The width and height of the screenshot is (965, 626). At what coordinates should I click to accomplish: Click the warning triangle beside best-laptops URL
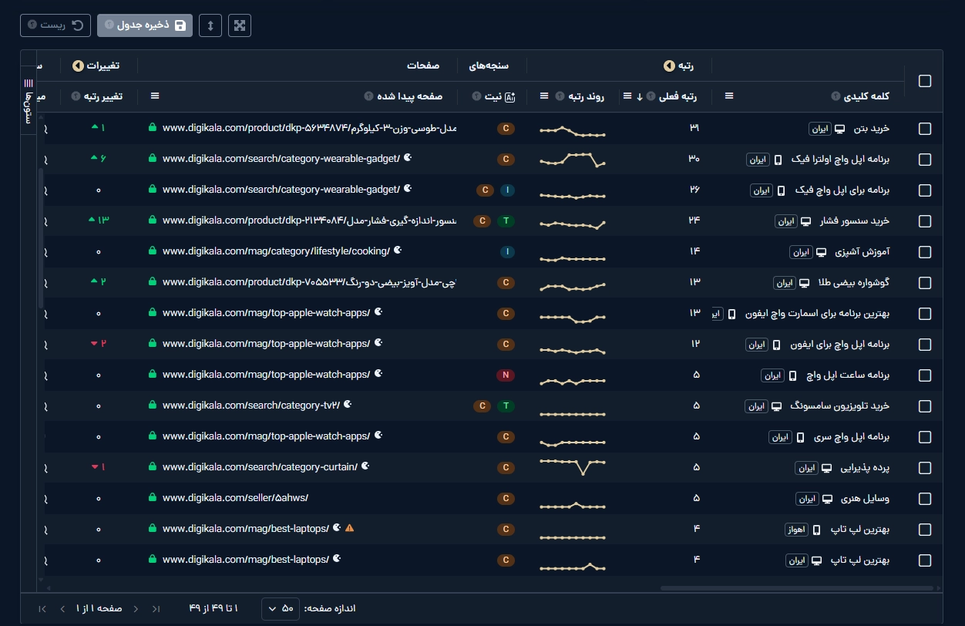point(349,528)
